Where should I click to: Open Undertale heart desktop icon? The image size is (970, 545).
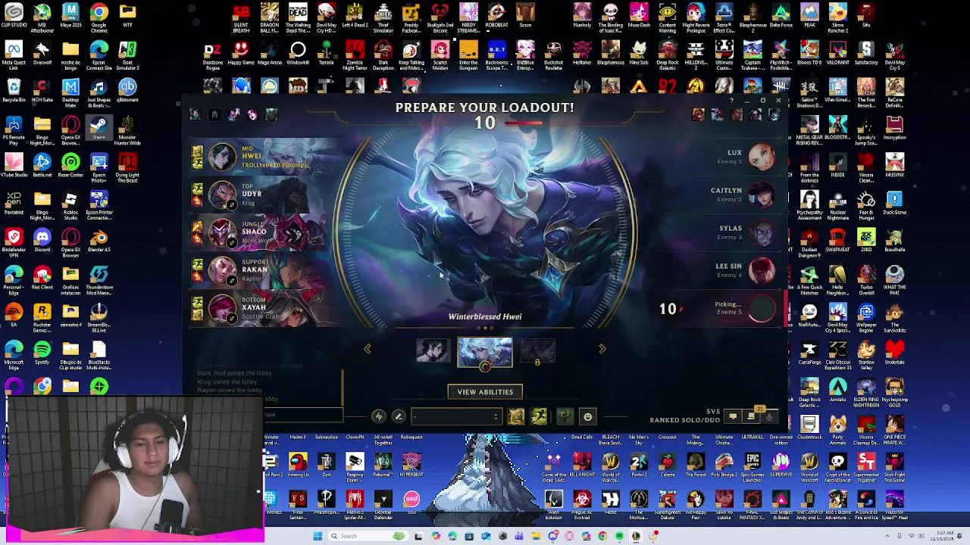pos(895,353)
